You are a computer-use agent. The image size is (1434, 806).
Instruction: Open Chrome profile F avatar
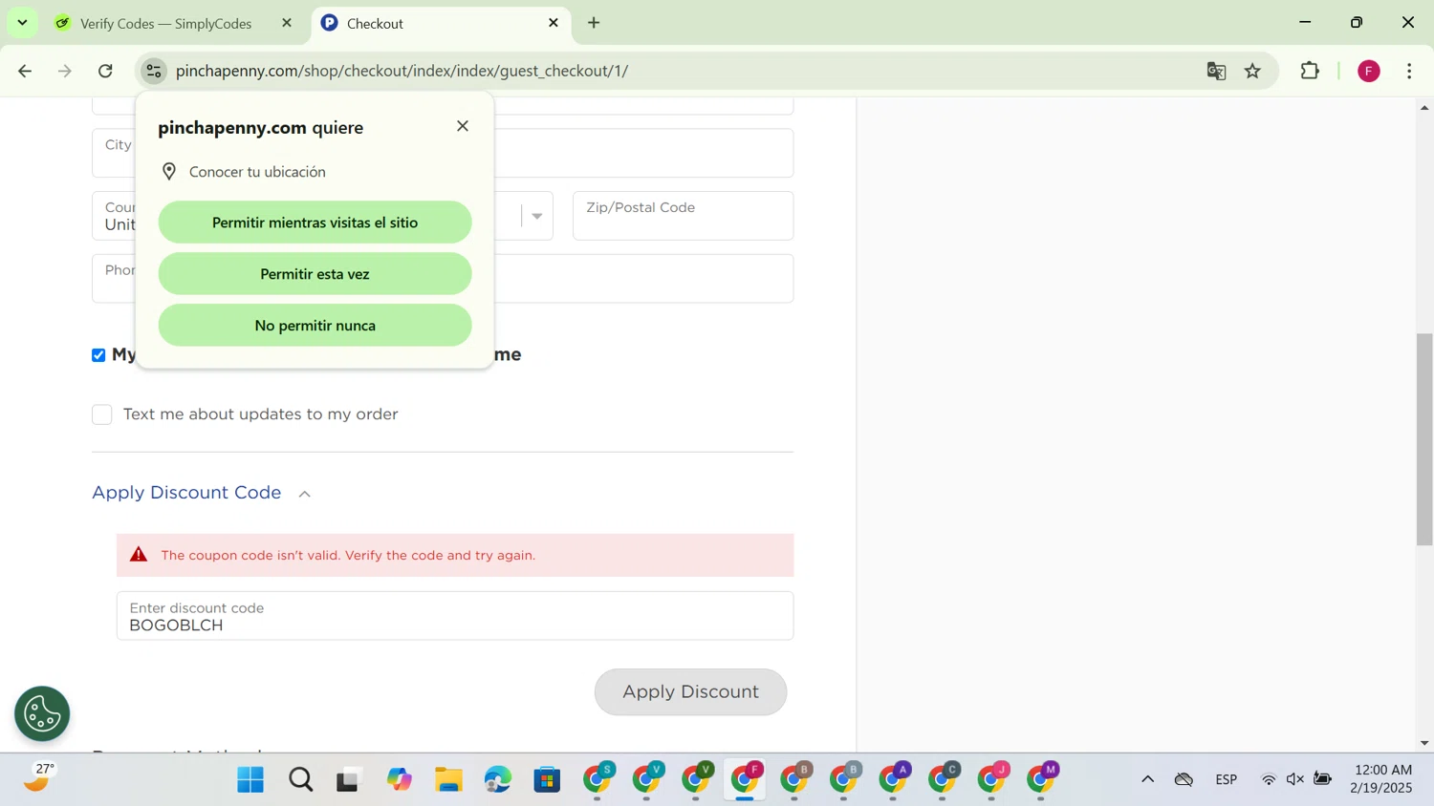coord(1369,71)
